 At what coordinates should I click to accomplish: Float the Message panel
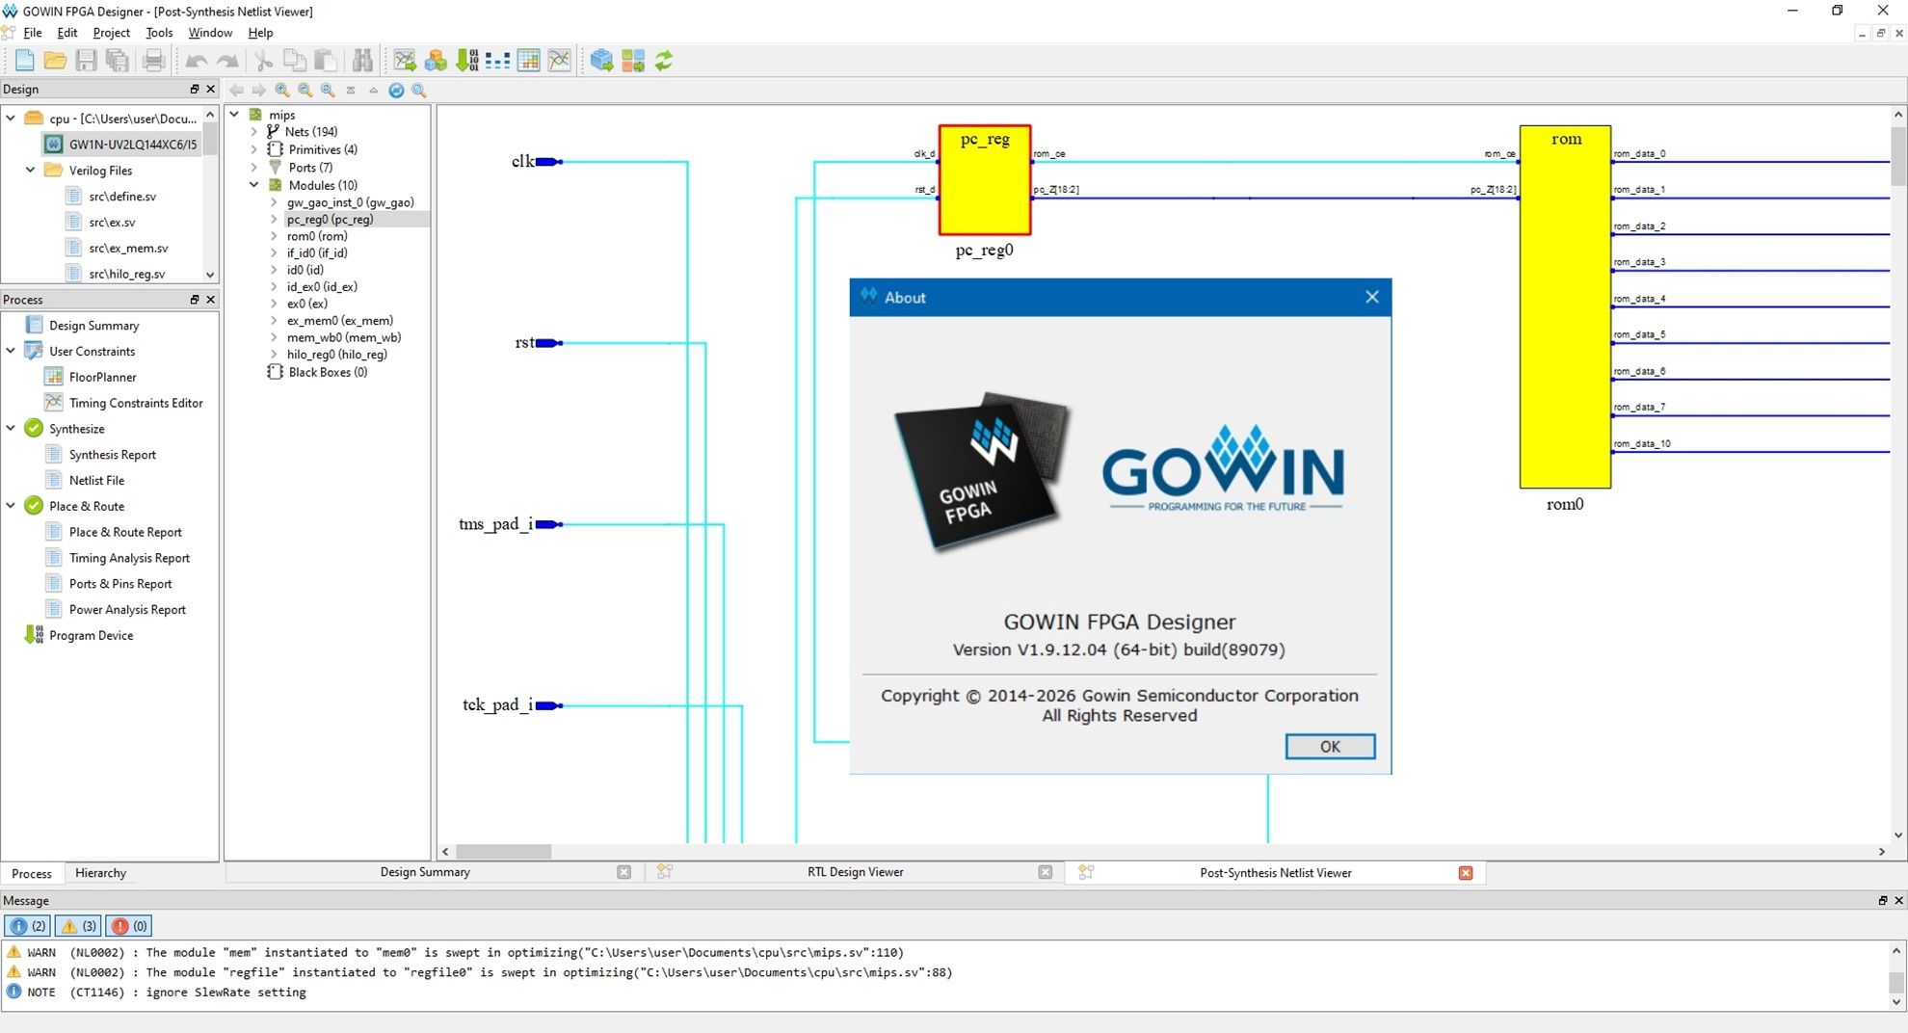[1882, 900]
